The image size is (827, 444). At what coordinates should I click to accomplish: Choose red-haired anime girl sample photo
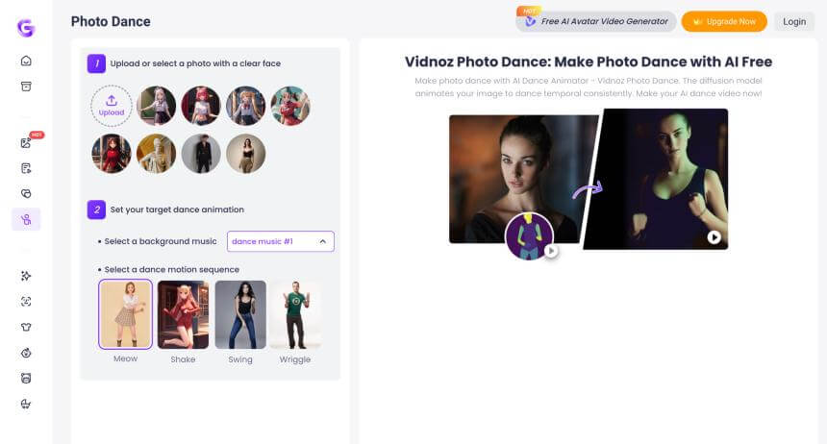201,106
